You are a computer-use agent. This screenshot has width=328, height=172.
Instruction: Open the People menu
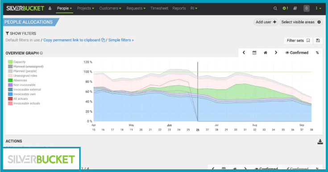click(64, 8)
